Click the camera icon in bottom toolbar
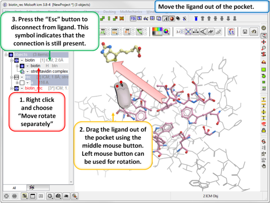 (x=58, y=196)
